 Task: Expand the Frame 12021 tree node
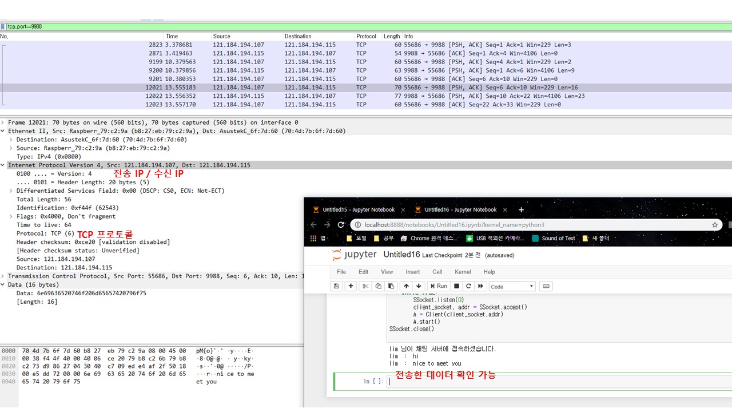[3, 122]
